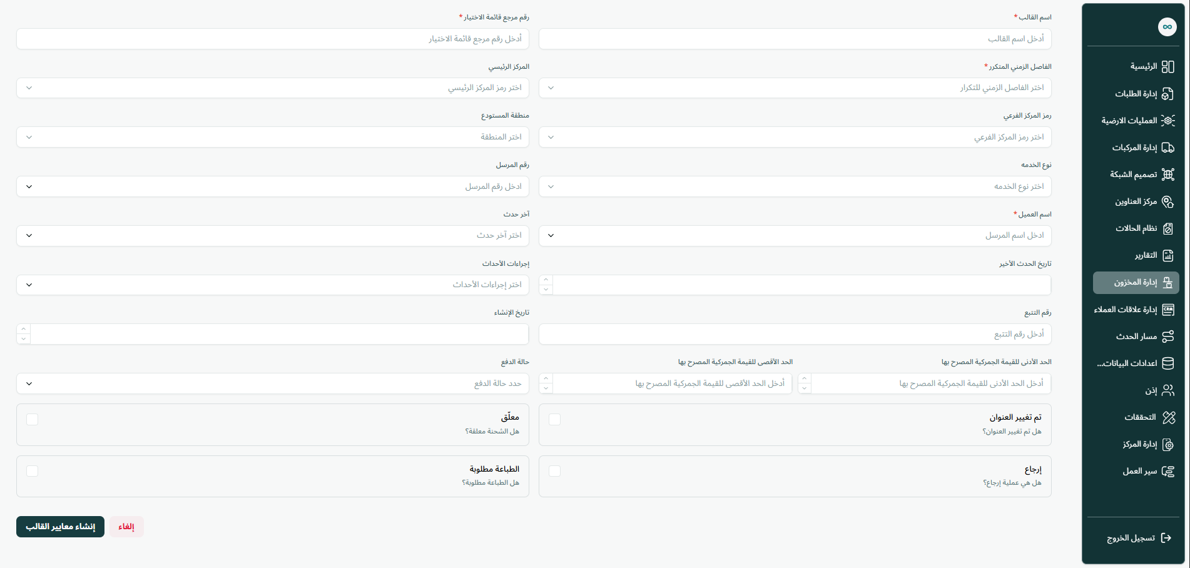Viewport: 1190px width, 568px height.
Task: Open the إدارة المركبات truck icon
Action: (1167, 148)
